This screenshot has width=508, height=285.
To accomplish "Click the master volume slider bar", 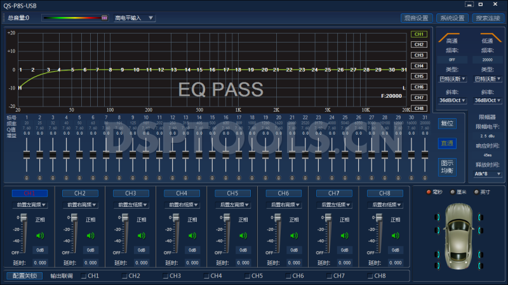I will tap(74, 18).
